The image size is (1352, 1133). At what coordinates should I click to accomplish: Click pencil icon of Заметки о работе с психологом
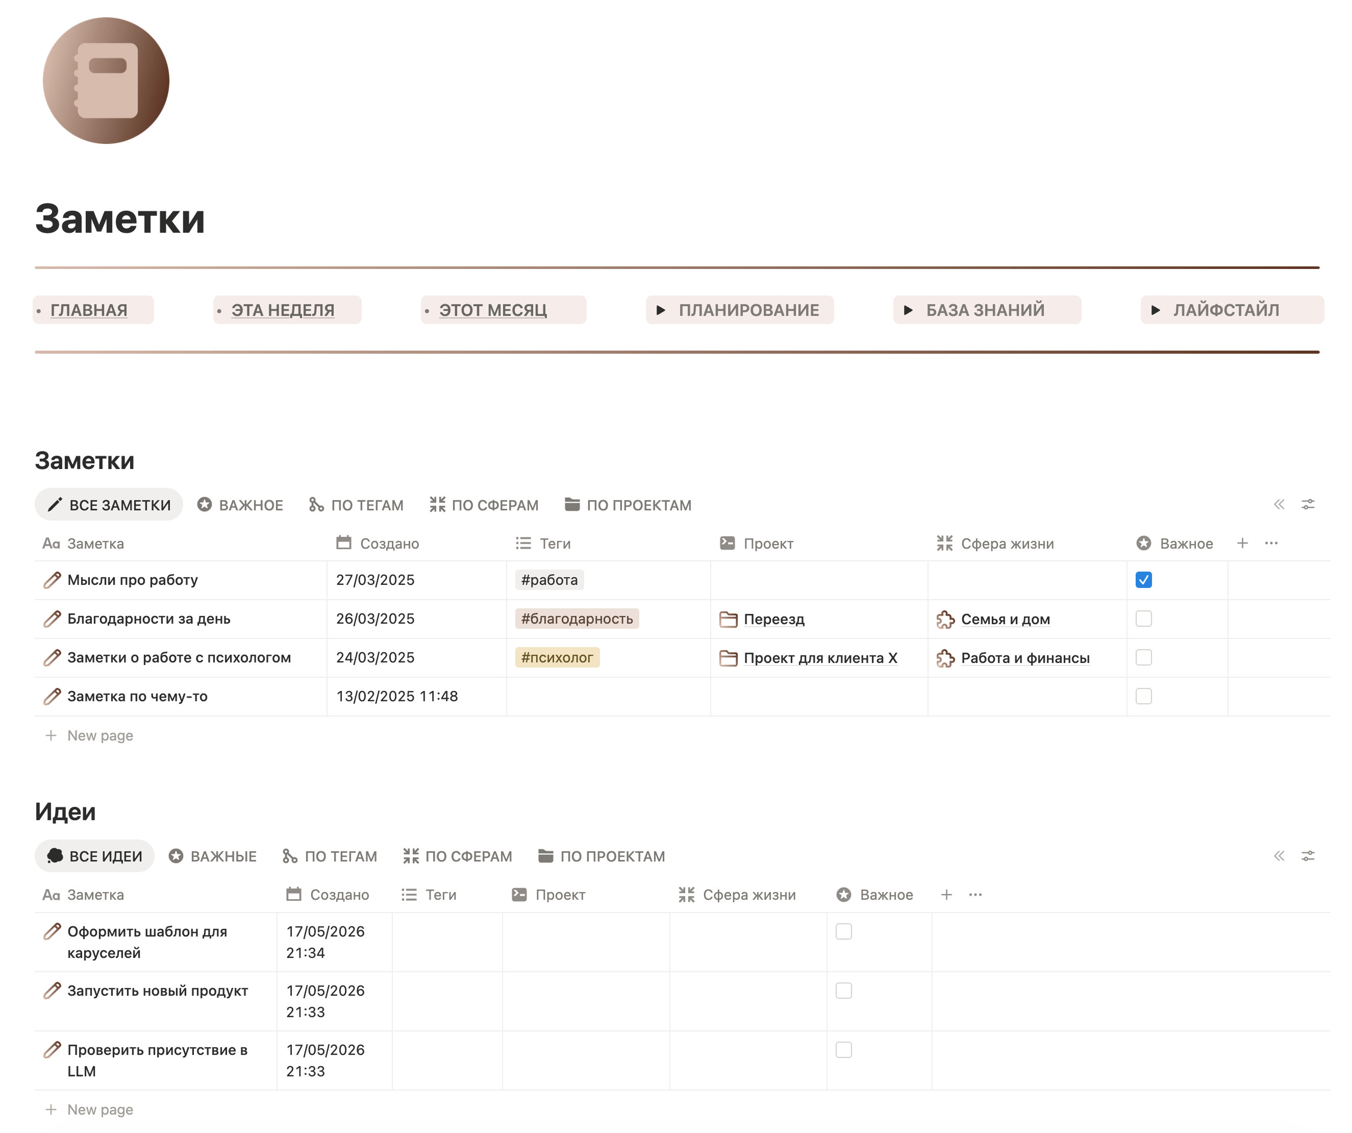[52, 658]
